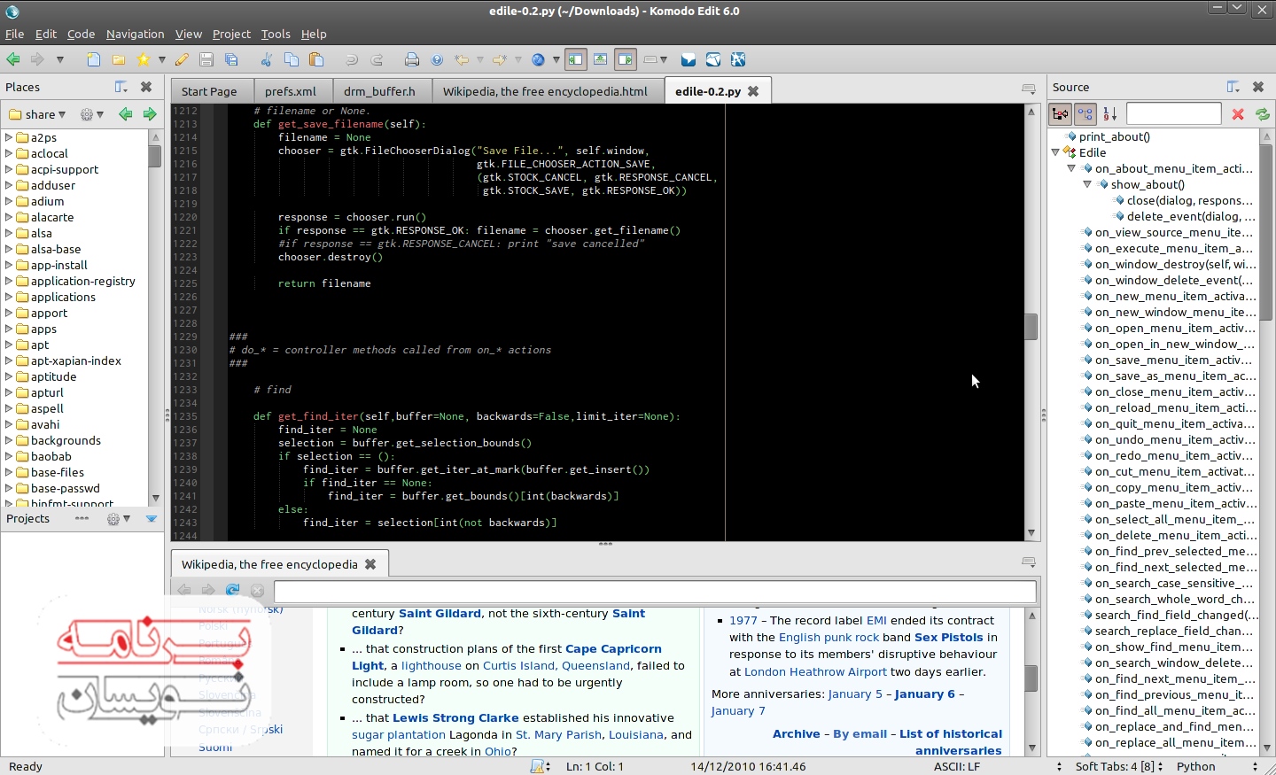Open the Project menu

(x=231, y=34)
